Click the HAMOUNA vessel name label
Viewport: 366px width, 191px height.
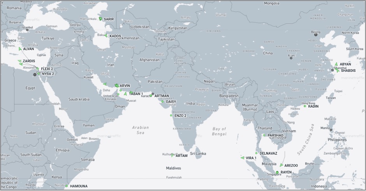pos(79,186)
